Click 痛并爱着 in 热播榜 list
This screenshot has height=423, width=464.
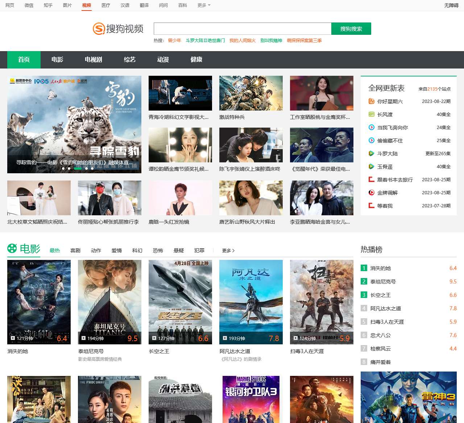click(381, 362)
